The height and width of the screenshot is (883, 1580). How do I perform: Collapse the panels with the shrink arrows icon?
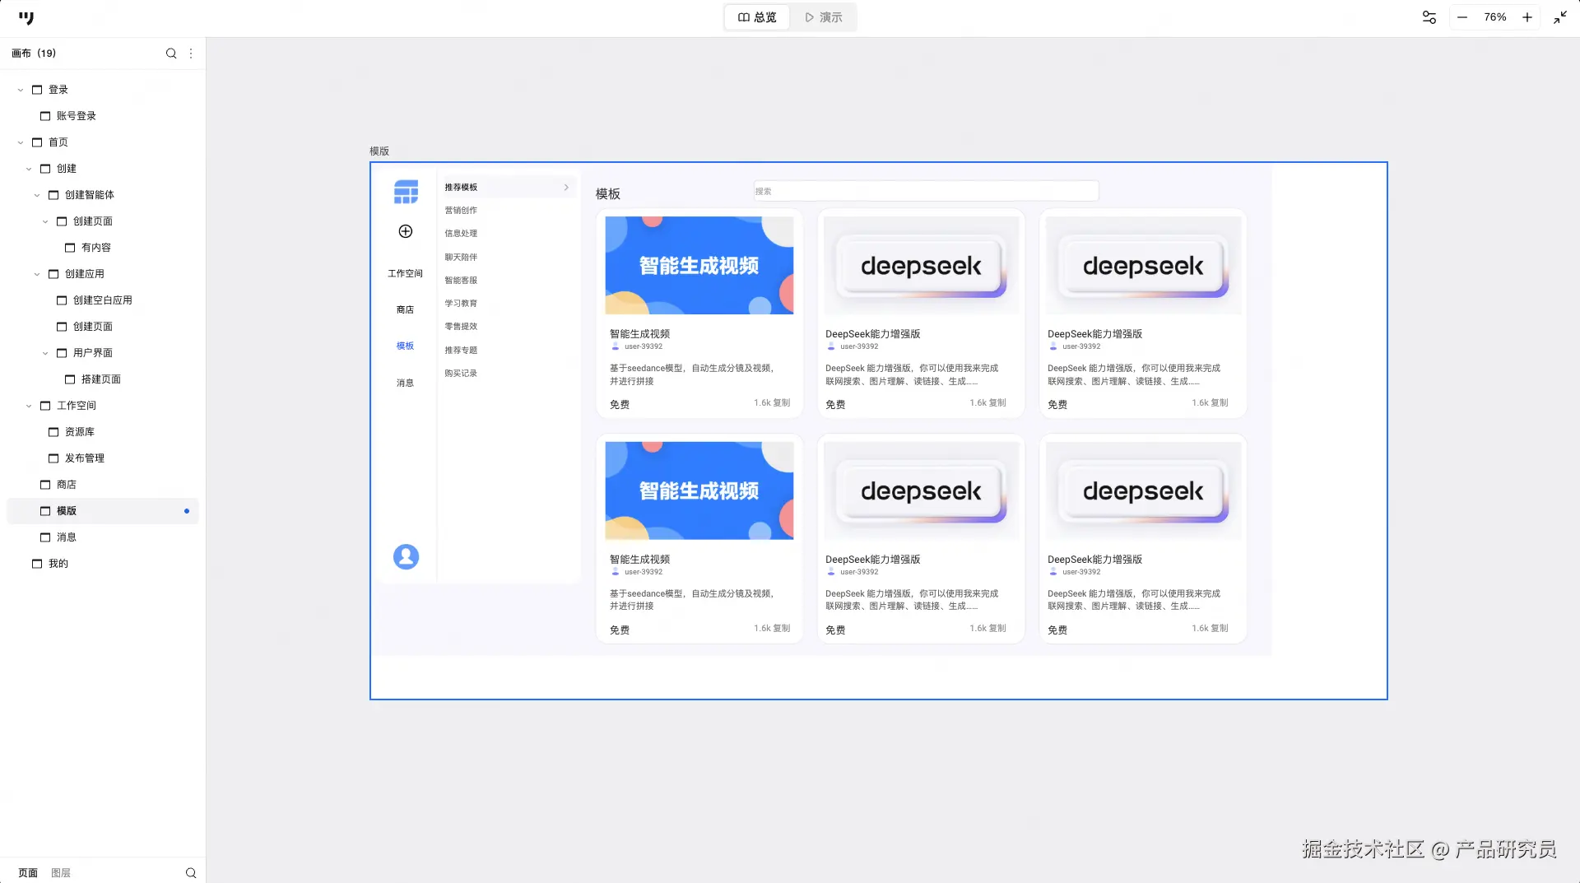[x=1560, y=17]
